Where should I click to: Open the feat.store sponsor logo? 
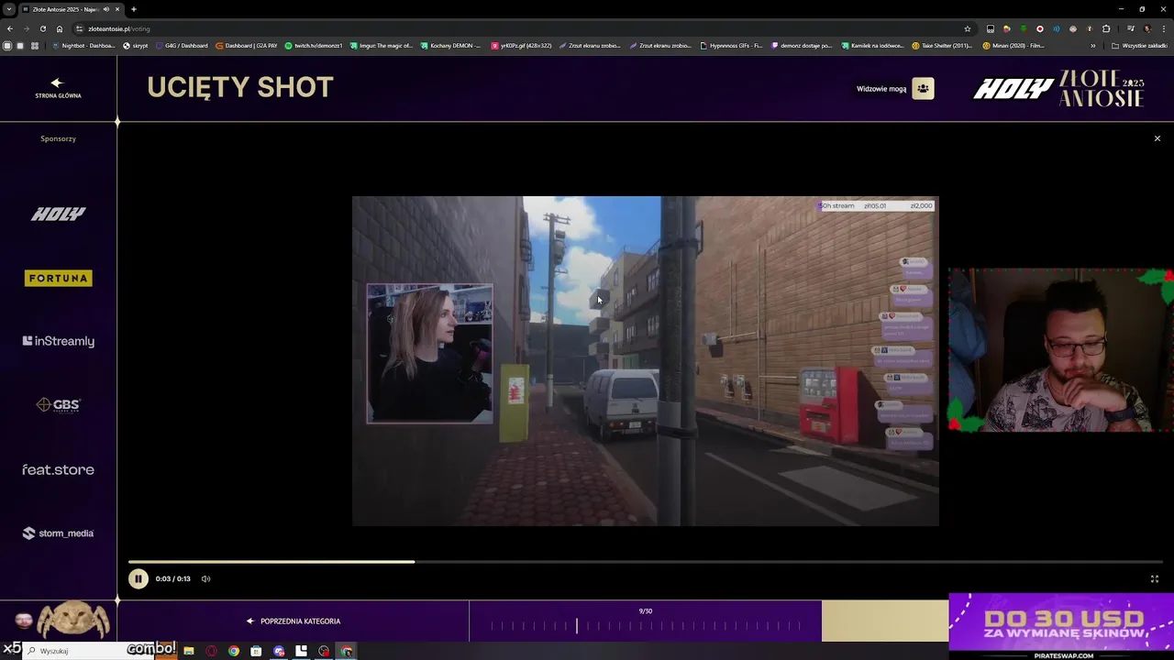tap(59, 469)
